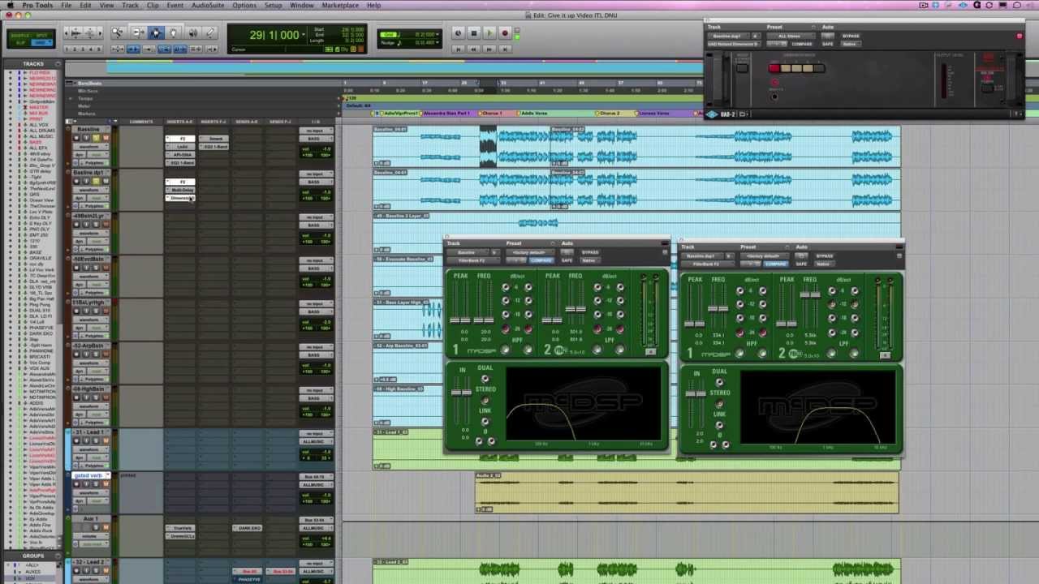
Task: Open the track selector in the right FilterBank window
Action: tap(703, 256)
